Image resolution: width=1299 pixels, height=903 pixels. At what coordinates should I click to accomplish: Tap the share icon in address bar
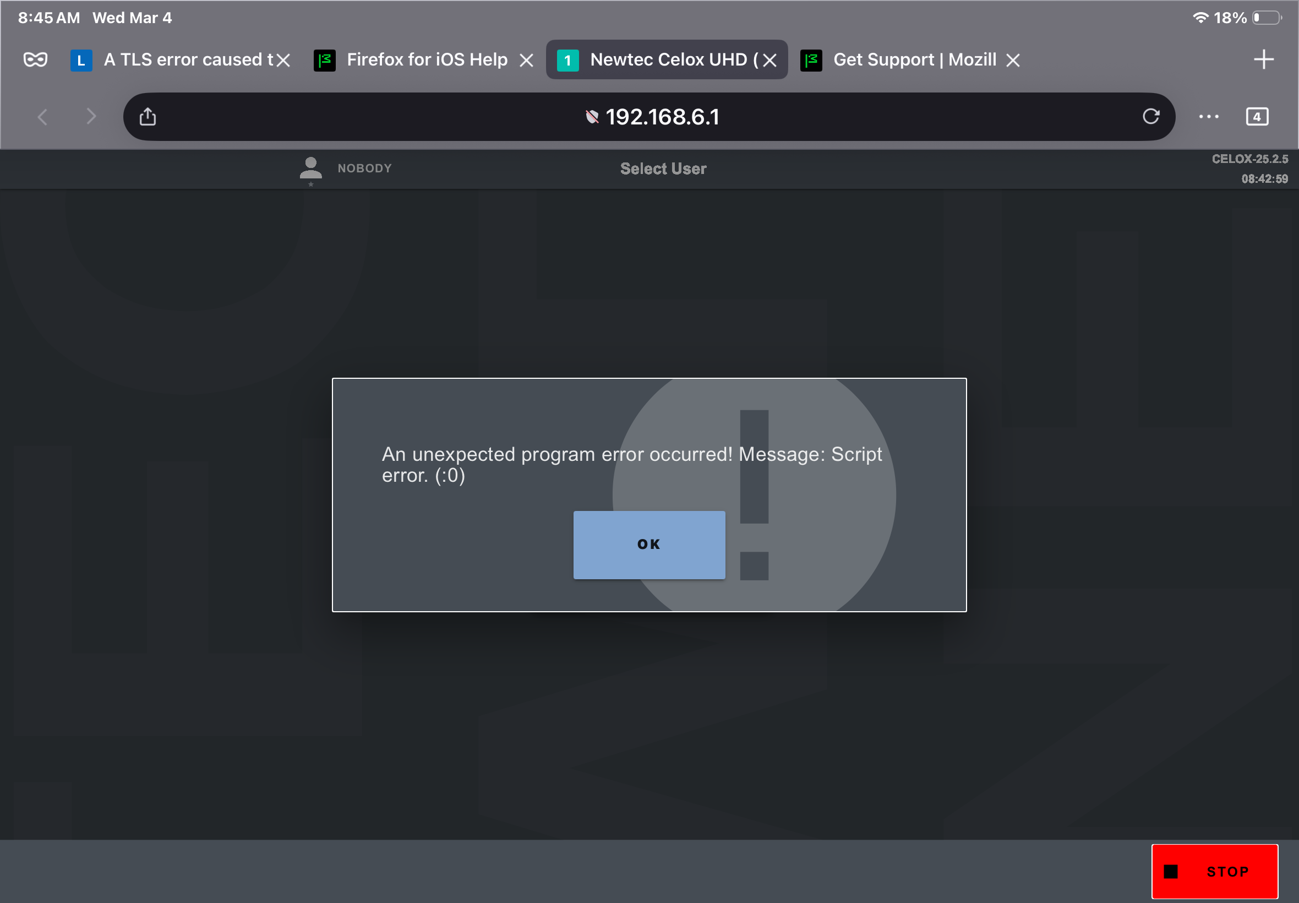tap(148, 117)
